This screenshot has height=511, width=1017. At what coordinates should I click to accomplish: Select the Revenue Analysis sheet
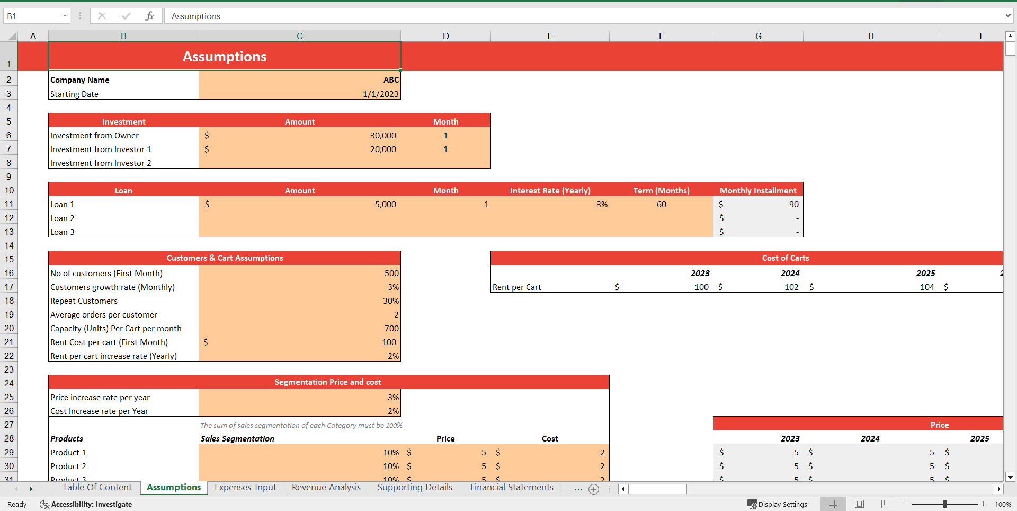(326, 488)
